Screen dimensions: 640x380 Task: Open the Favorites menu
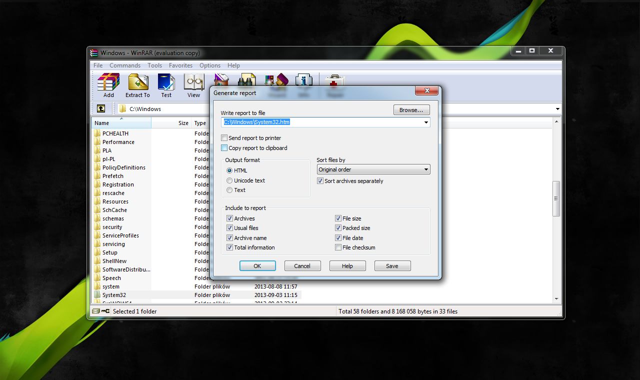point(180,65)
